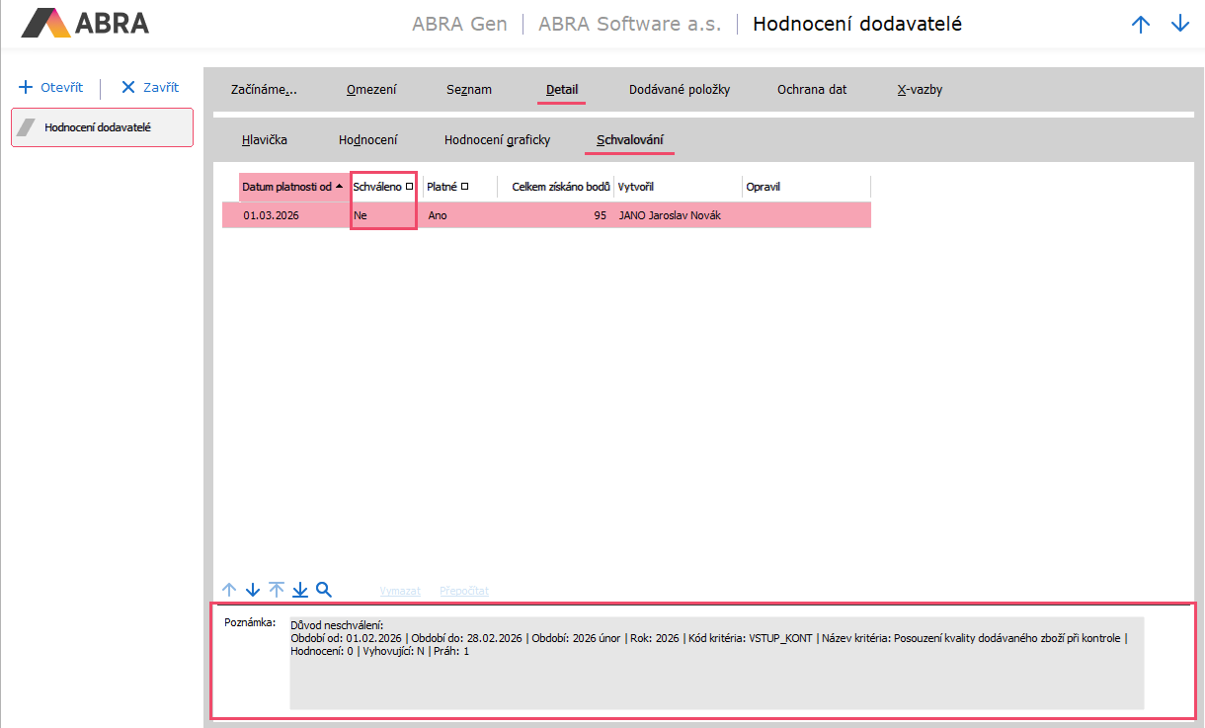Jump to first record arrow icon

tap(277, 590)
